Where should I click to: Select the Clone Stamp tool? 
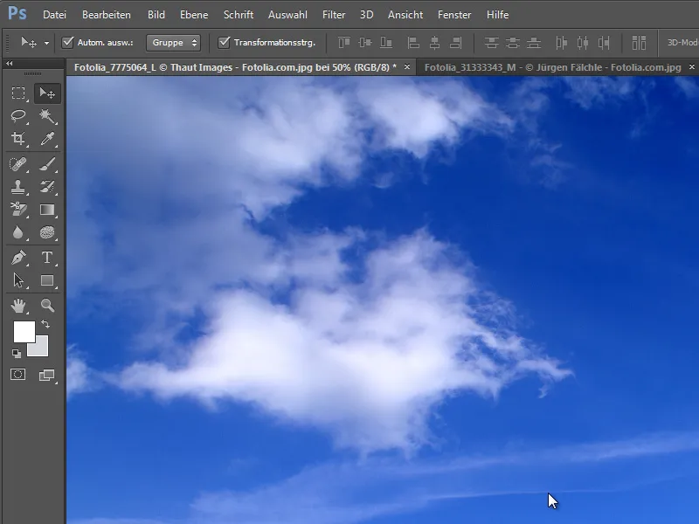(x=18, y=187)
